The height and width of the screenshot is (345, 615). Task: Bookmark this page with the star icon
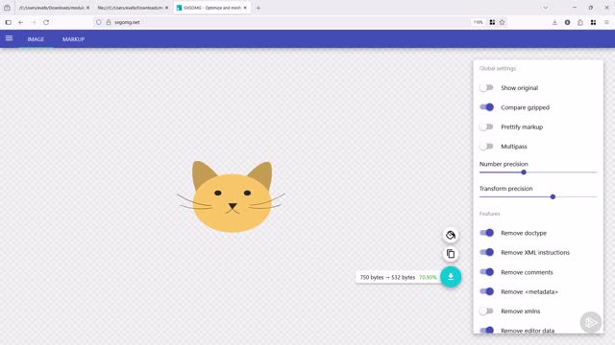click(502, 22)
